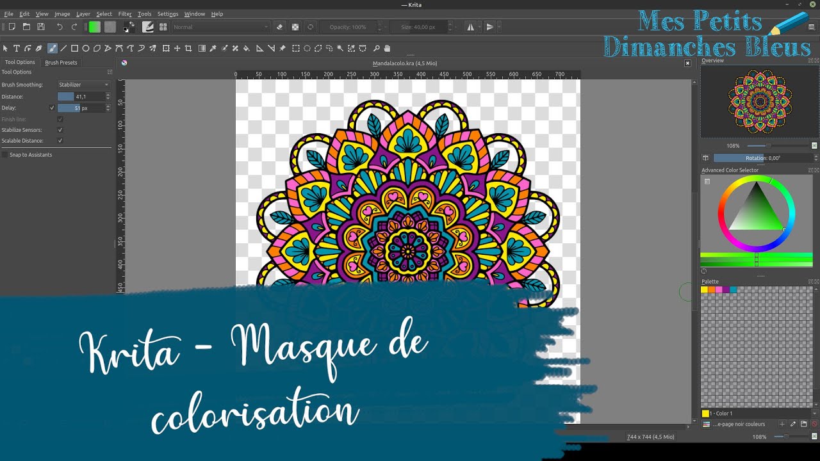Reload the original brush preset
This screenshot has height=461, width=820.
point(311,27)
